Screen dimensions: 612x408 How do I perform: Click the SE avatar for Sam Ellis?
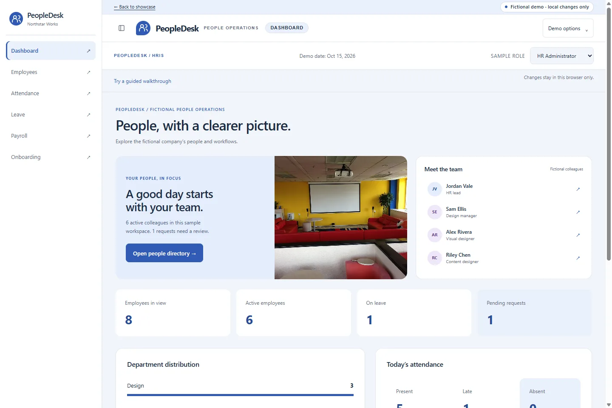pyautogui.click(x=434, y=212)
